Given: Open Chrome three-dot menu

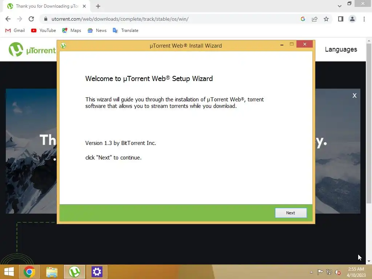Looking at the screenshot, I should 364,19.
